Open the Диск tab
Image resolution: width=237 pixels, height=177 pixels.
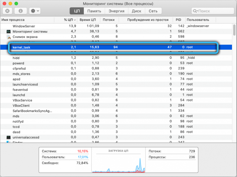coord(137,11)
